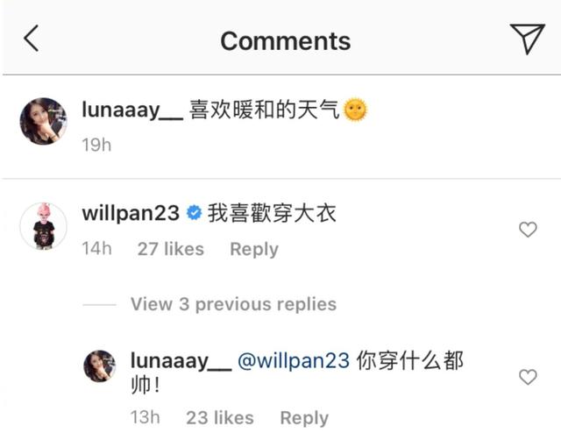Reply to willpan23's comment
The width and height of the screenshot is (561, 433).
(x=254, y=249)
